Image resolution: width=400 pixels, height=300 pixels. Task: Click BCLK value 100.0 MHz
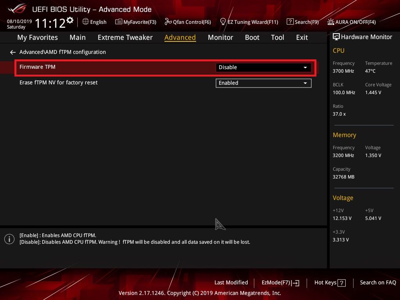coord(344,93)
